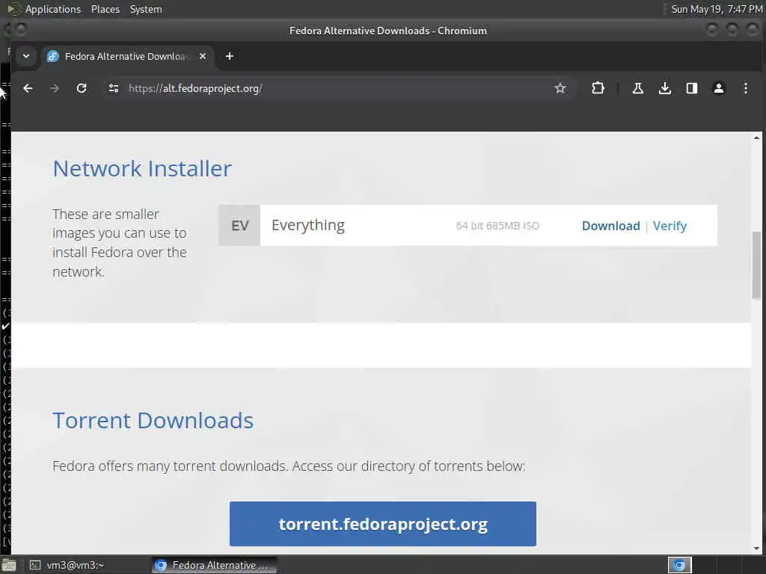766x574 pixels.
Task: Click the date and time clock
Action: pyautogui.click(x=716, y=9)
